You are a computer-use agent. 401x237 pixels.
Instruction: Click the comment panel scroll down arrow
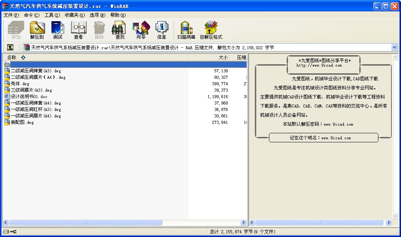pyautogui.click(x=395, y=216)
